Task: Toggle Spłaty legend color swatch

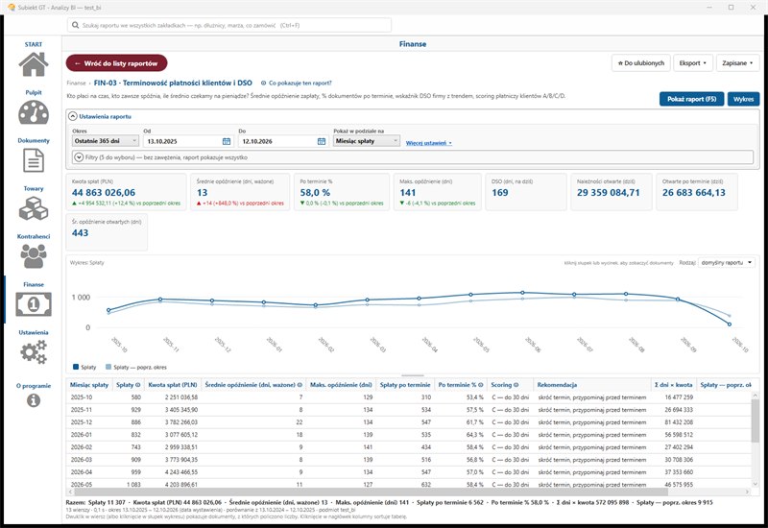Action: [x=76, y=367]
